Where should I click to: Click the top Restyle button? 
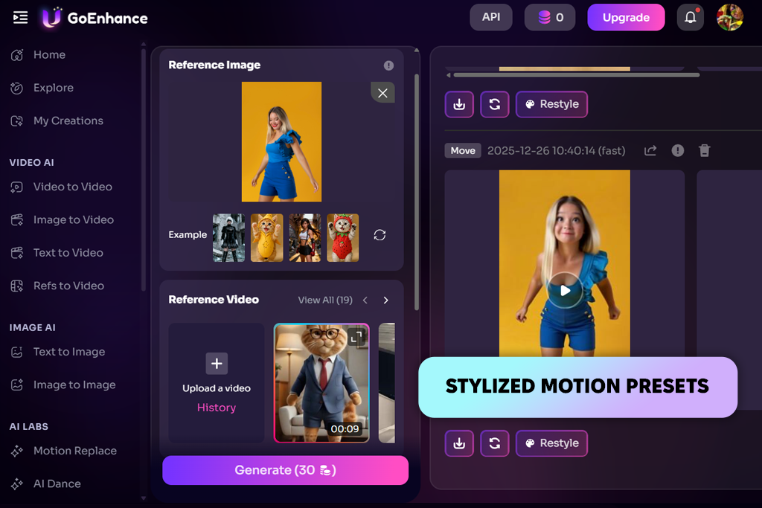click(551, 104)
